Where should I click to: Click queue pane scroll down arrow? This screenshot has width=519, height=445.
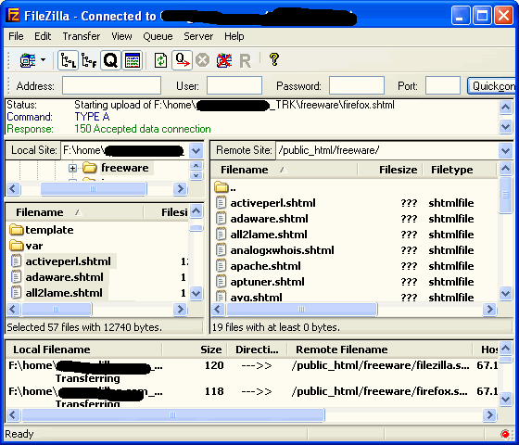pos(505,399)
